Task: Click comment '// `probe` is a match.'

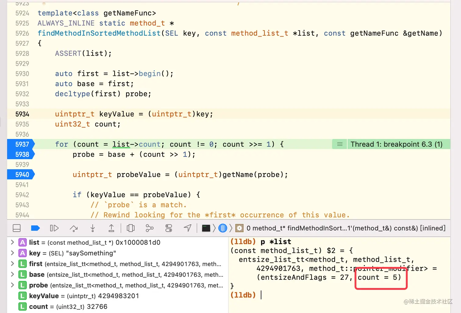Action: click(x=138, y=205)
